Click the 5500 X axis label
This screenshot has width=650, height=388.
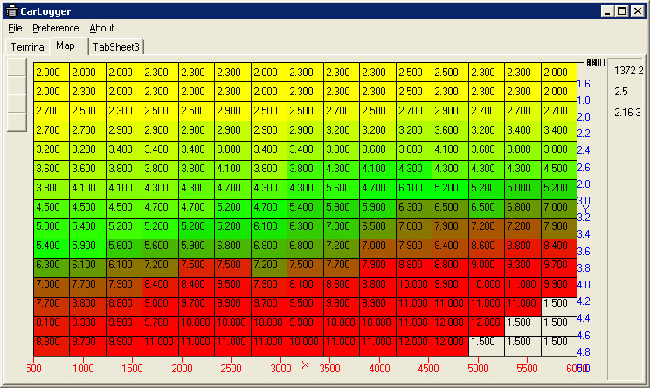[527, 368]
